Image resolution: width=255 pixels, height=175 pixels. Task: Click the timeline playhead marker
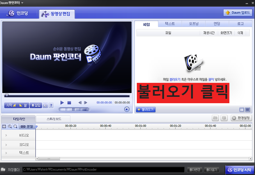pos(36,127)
